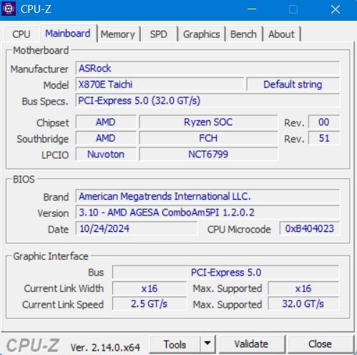This screenshot has width=357, height=355.
Task: Open the Tools dropdown arrow
Action: pos(207,344)
